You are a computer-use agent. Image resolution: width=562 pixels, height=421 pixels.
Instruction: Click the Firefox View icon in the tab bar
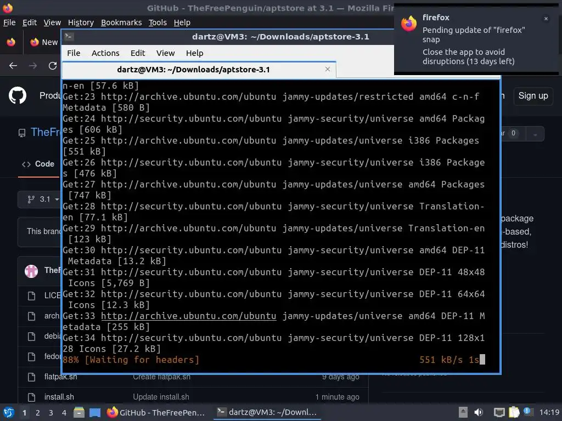click(x=11, y=42)
